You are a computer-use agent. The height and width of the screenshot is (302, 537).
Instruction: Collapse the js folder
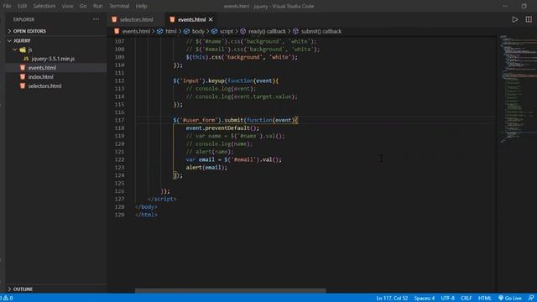(30, 49)
